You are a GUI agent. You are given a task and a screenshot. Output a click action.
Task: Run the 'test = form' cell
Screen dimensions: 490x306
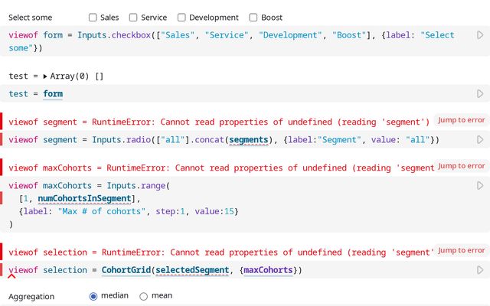pos(480,94)
